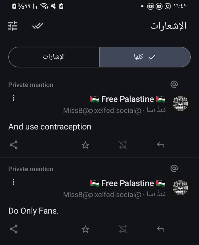Open the second post author's Sick Sad World avatar
This screenshot has height=245, width=199.
click(x=180, y=188)
